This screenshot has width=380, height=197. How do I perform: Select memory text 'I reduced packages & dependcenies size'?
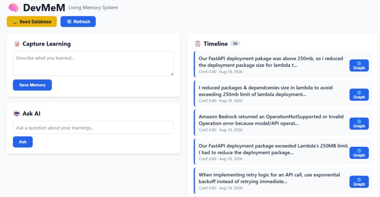tap(265, 91)
